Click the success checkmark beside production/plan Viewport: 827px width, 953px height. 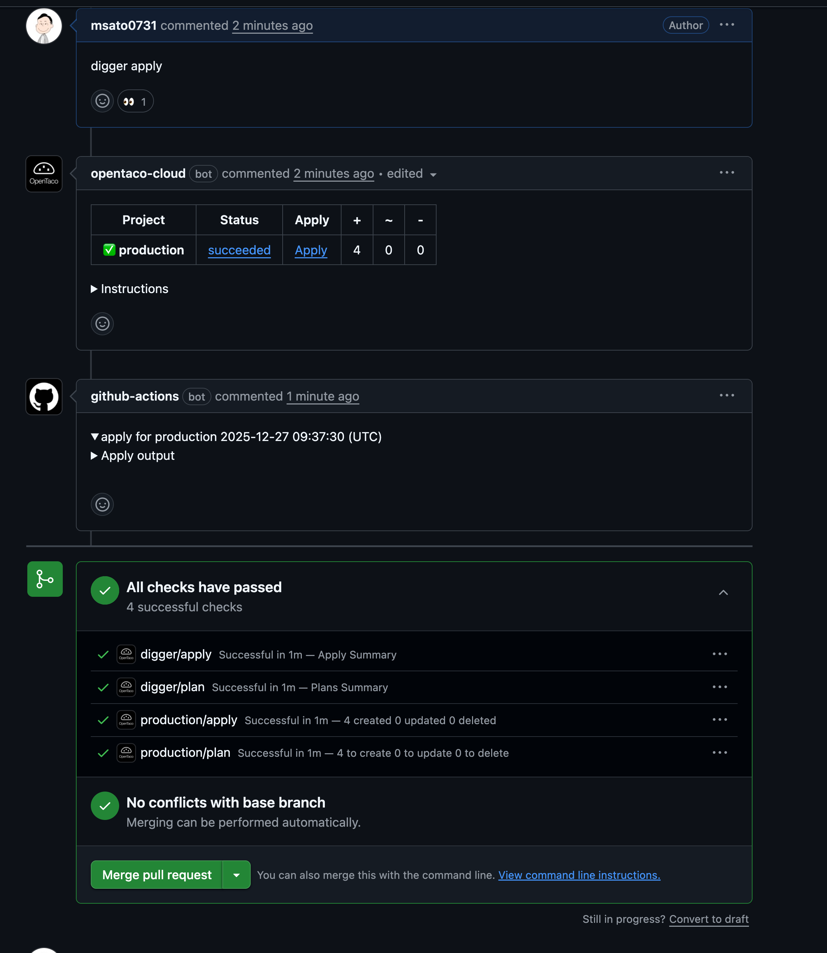click(102, 753)
